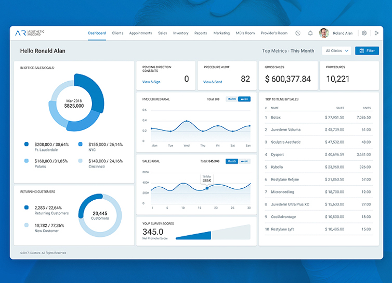Open the Provider's Room tab
The width and height of the screenshot is (392, 283).
(274, 33)
